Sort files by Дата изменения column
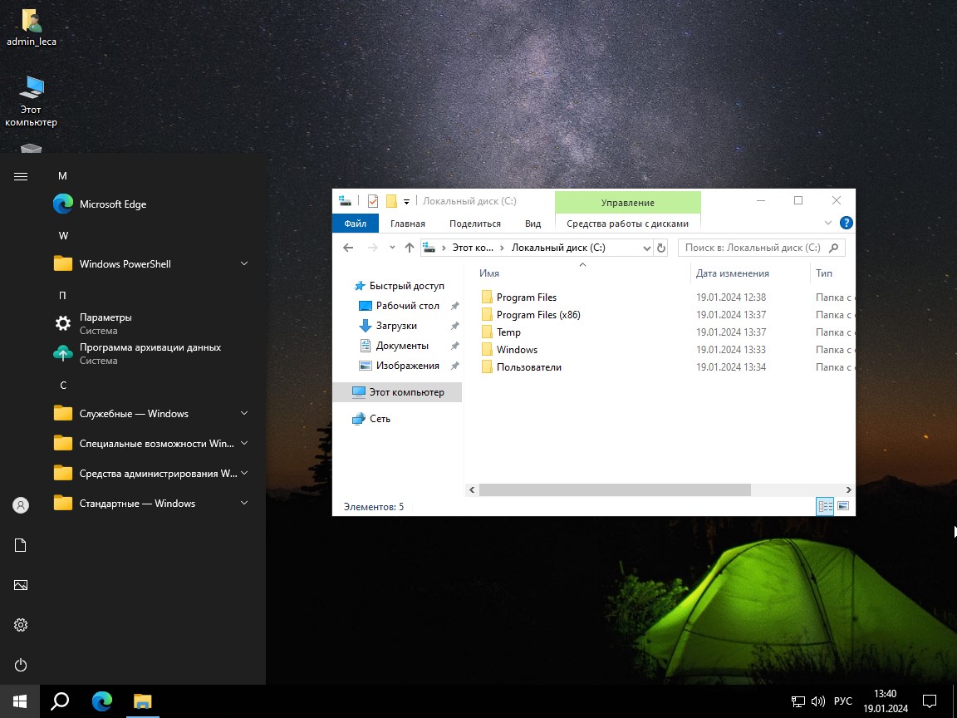The image size is (957, 718). pos(732,273)
